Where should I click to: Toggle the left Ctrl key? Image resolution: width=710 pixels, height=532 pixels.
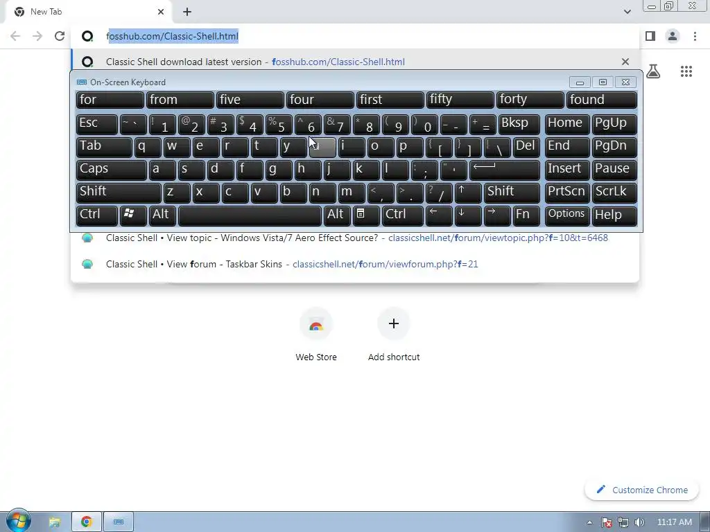click(97, 215)
